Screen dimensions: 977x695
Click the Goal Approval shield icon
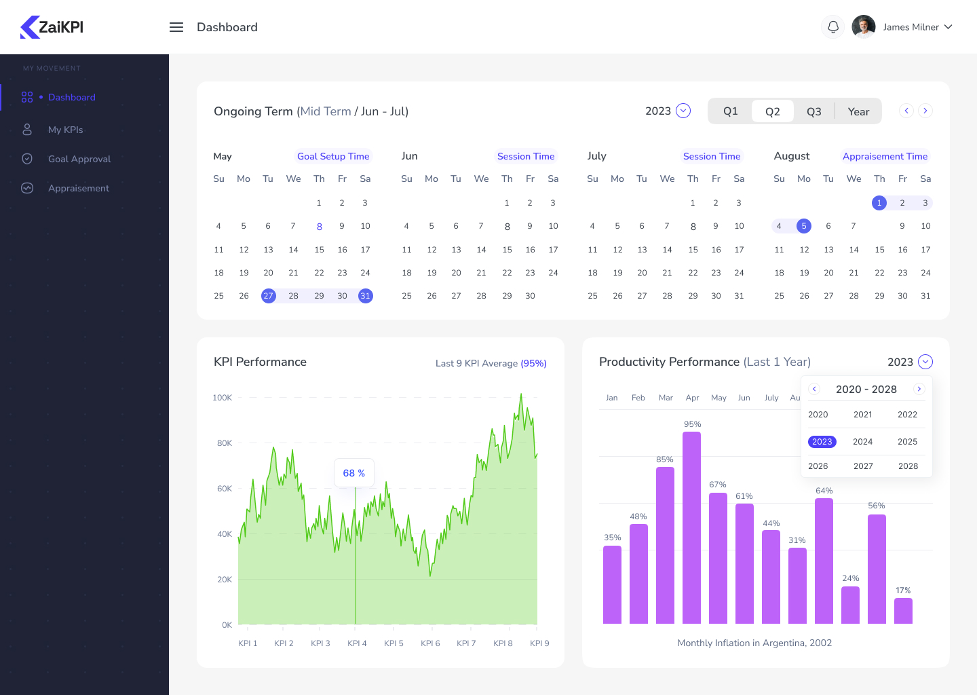point(27,159)
